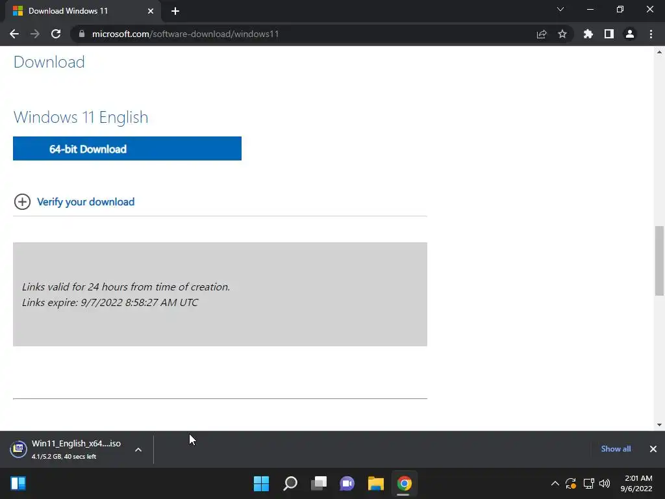Expand download item options chevron
The image size is (665, 499).
pos(138,450)
